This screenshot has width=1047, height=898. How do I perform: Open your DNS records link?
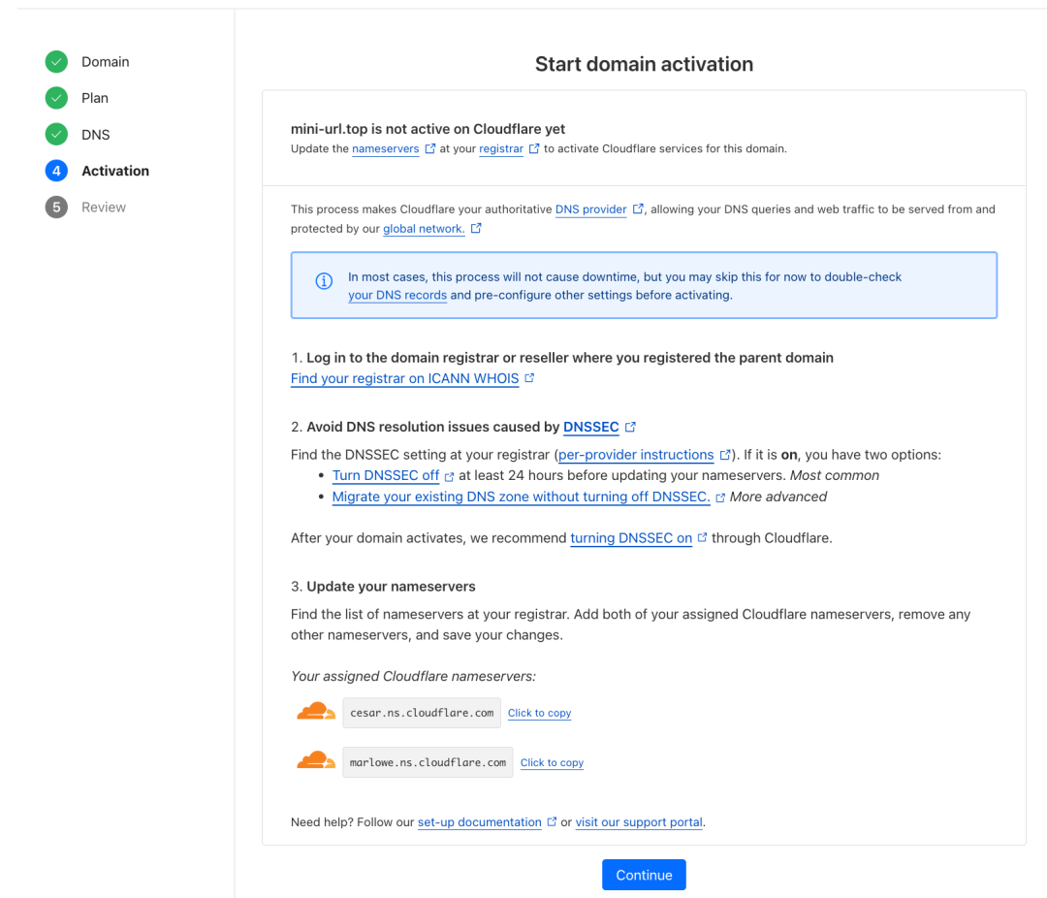click(397, 295)
